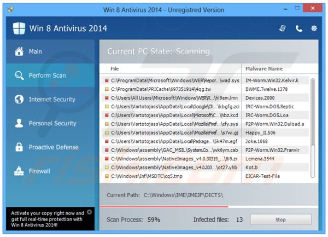Click the house icon beside Main
The height and width of the screenshot is (237, 328).
(x=19, y=51)
